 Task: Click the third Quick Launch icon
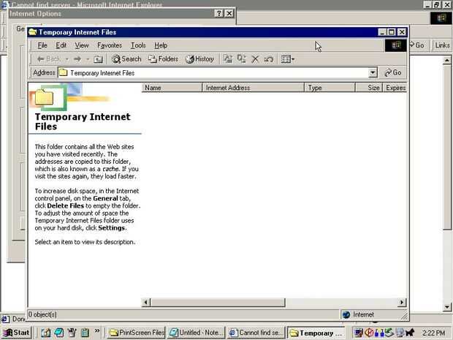72,333
